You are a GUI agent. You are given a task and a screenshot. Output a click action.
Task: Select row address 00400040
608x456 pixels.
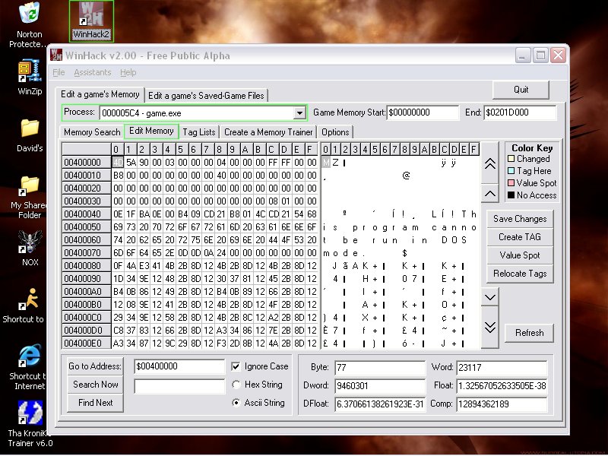(87, 214)
